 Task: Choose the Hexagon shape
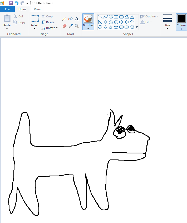pos(116,22)
